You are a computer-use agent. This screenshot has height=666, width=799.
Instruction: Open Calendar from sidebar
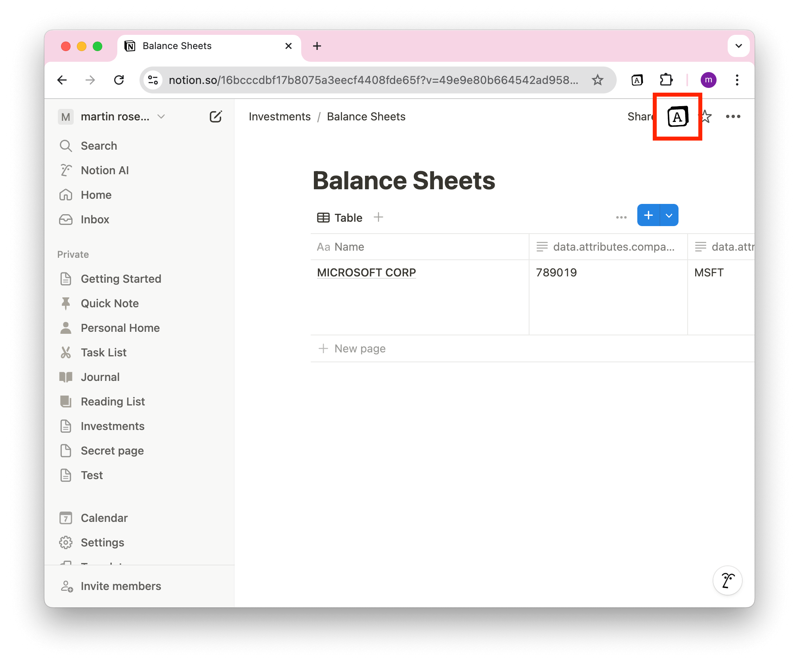coord(103,518)
